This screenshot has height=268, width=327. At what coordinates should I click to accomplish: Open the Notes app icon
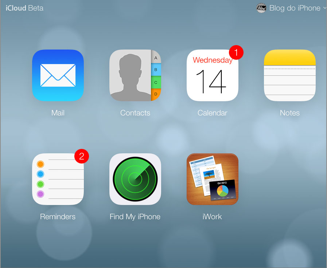290,75
